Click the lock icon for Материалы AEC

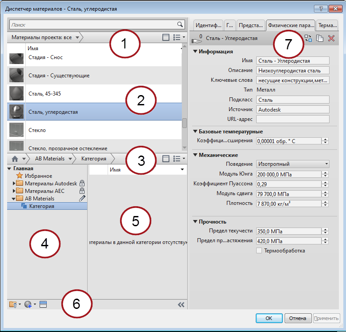[82, 191]
